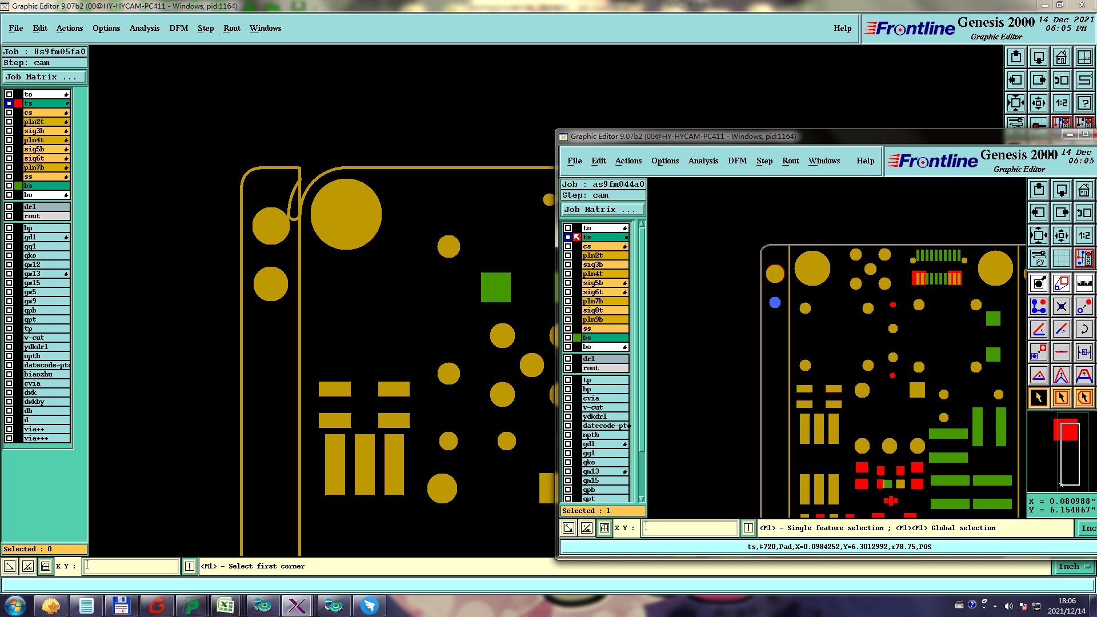
Task: Open Job Matrix in front window
Action: click(x=603, y=210)
